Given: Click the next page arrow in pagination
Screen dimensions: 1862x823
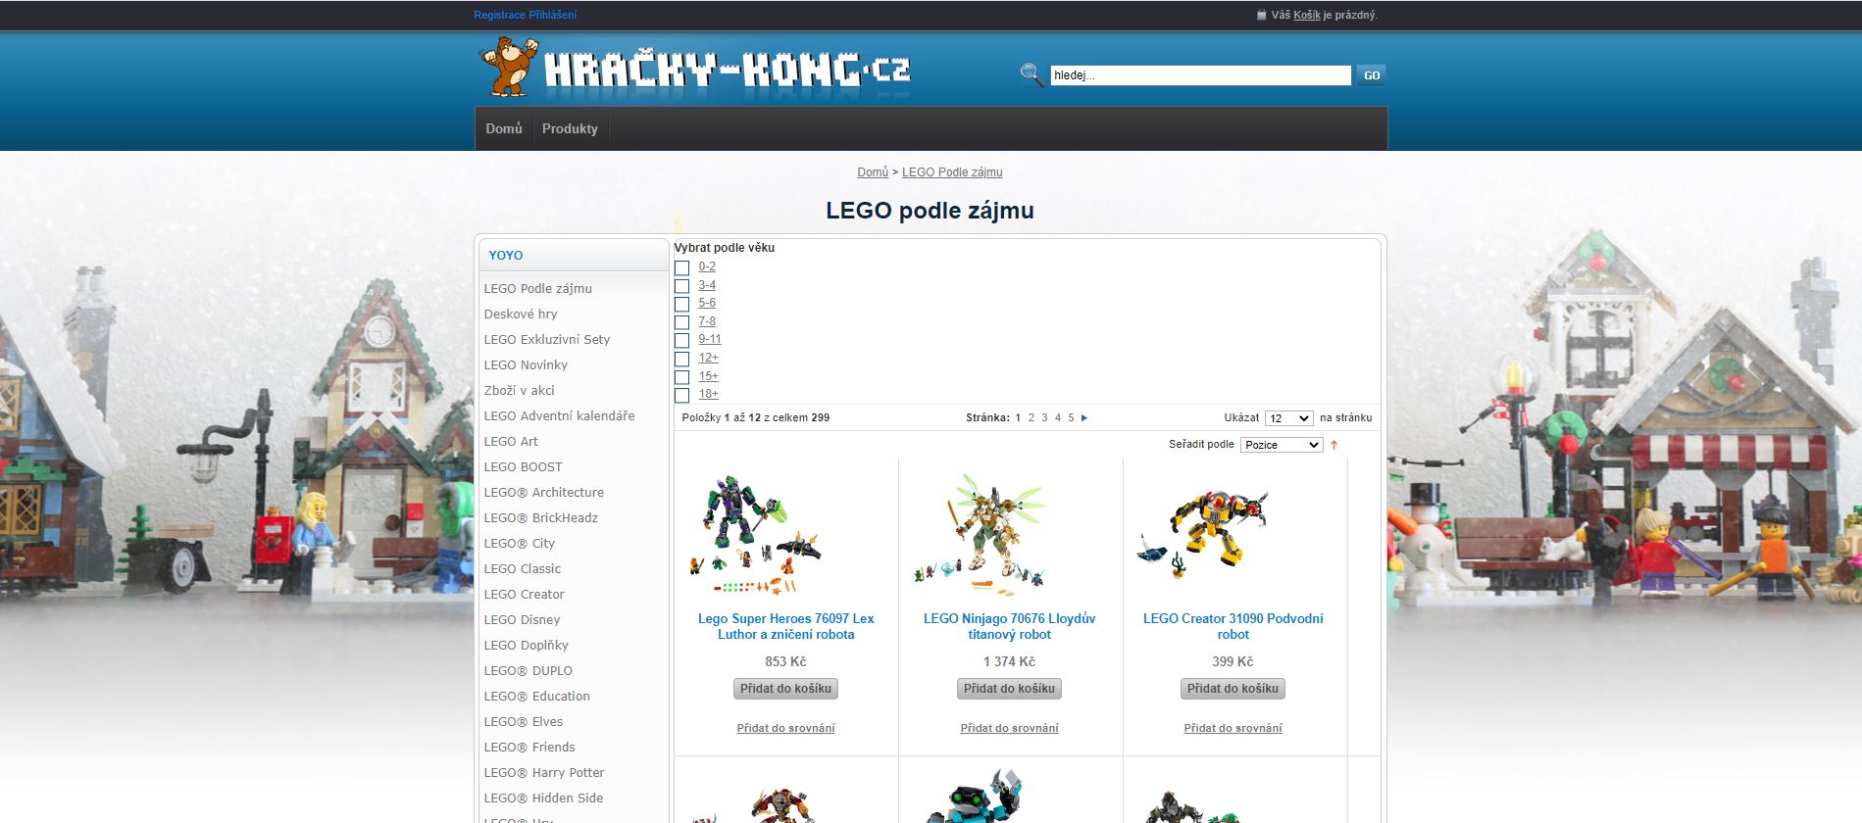Looking at the screenshot, I should pos(1083,418).
